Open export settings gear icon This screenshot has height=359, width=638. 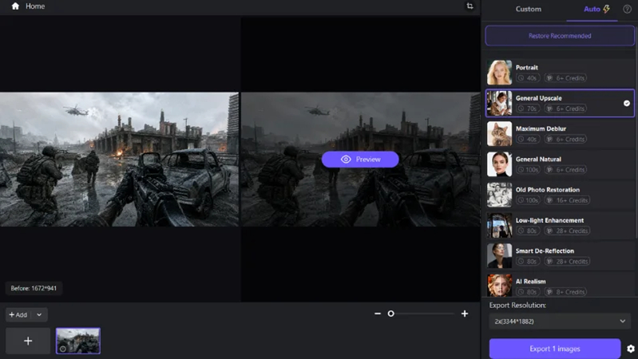tap(631, 349)
